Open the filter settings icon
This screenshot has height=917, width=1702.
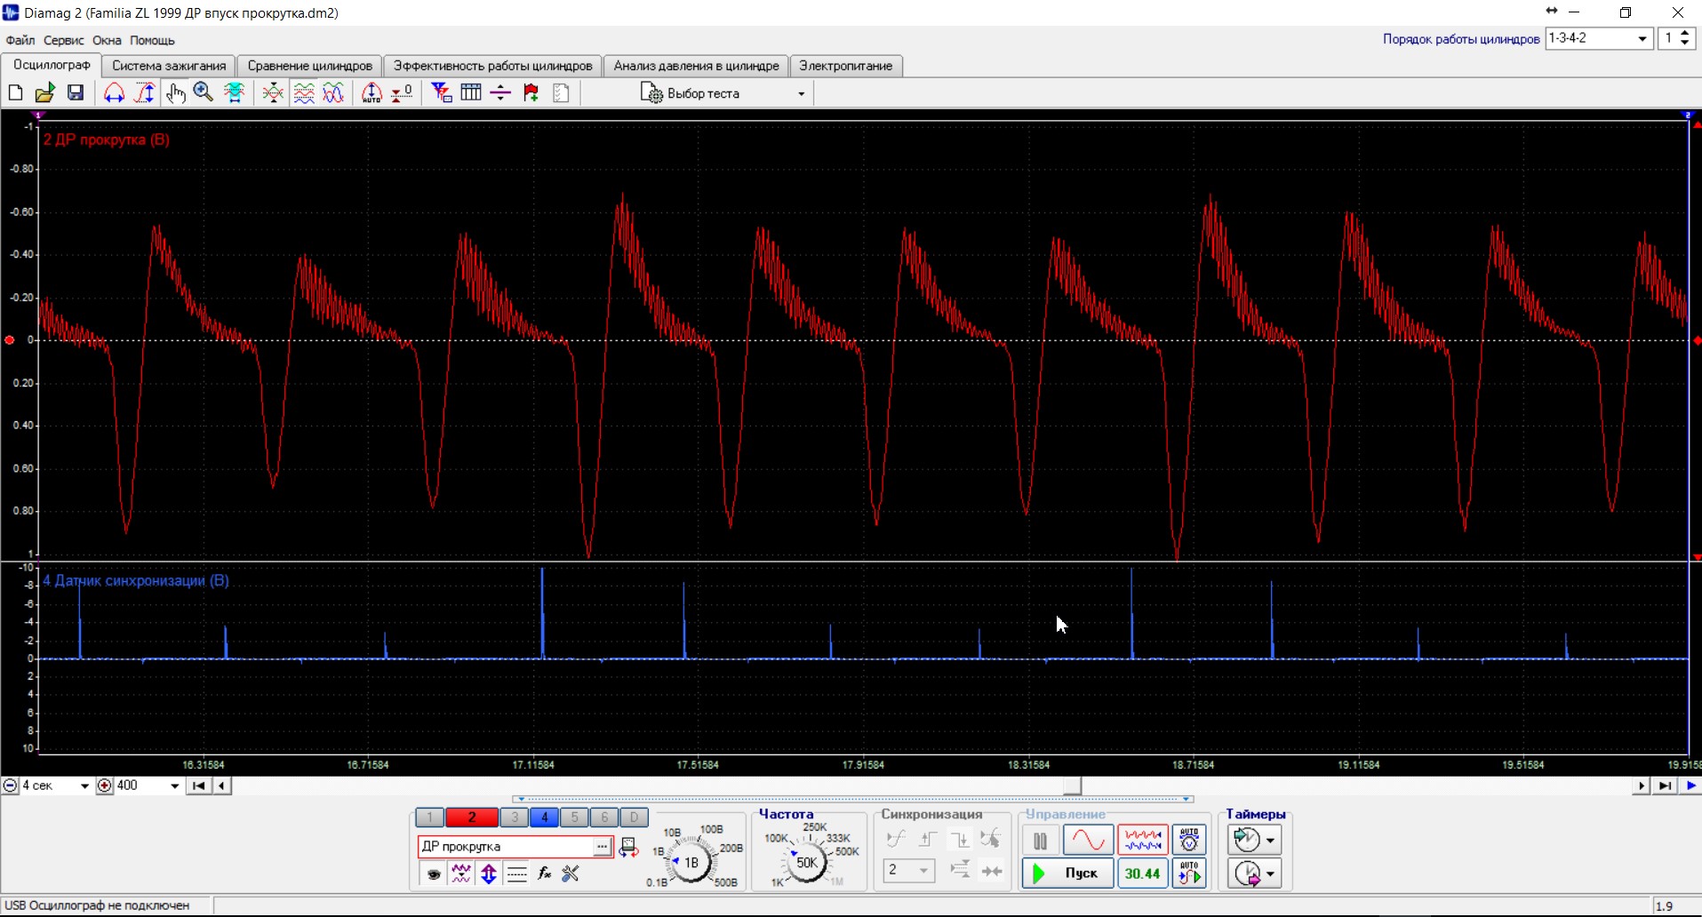coord(441,92)
